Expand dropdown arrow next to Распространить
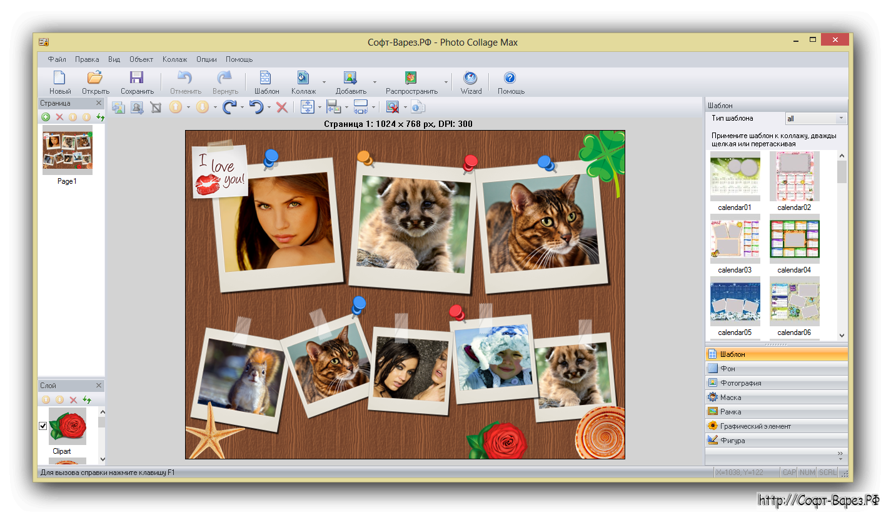886x515 pixels. click(x=446, y=81)
